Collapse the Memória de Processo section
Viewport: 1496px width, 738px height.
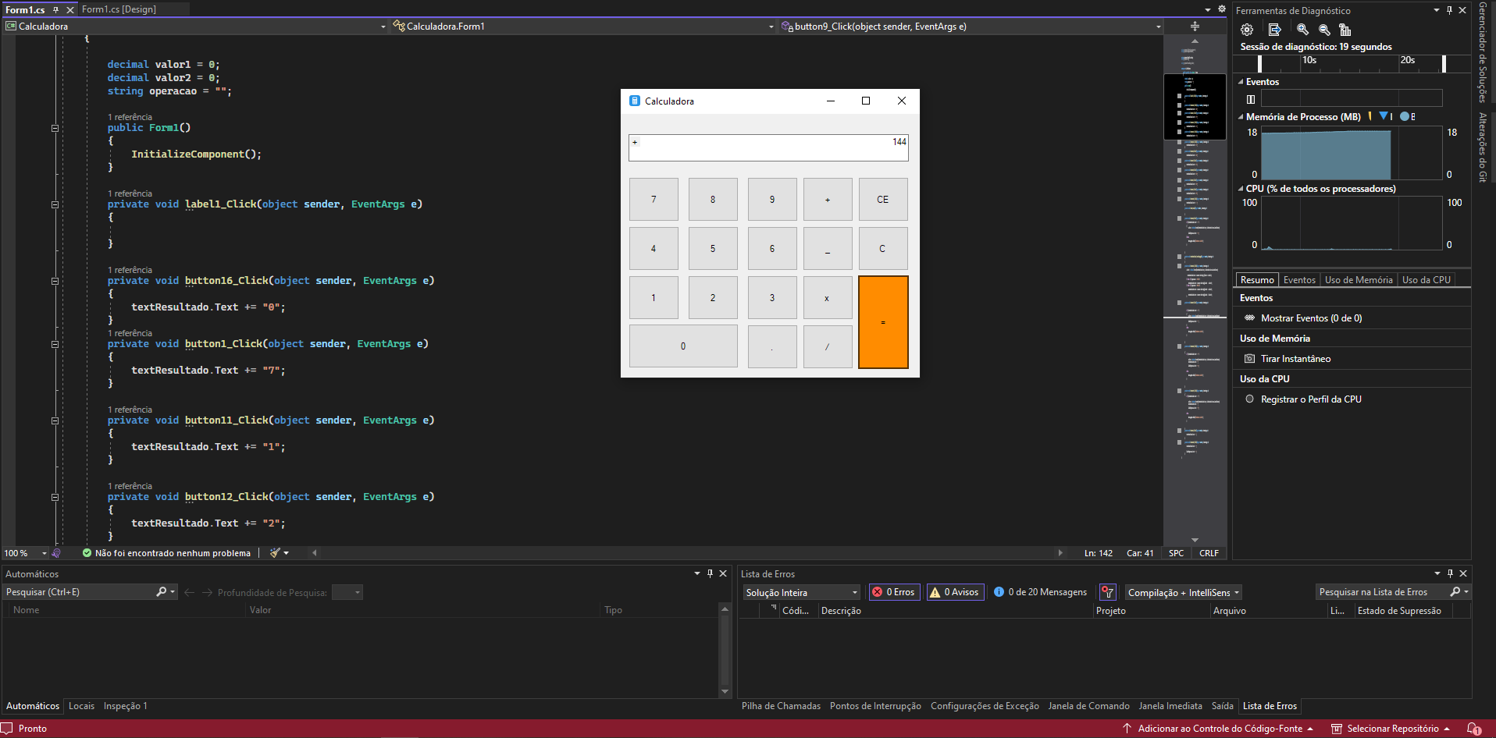point(1241,116)
